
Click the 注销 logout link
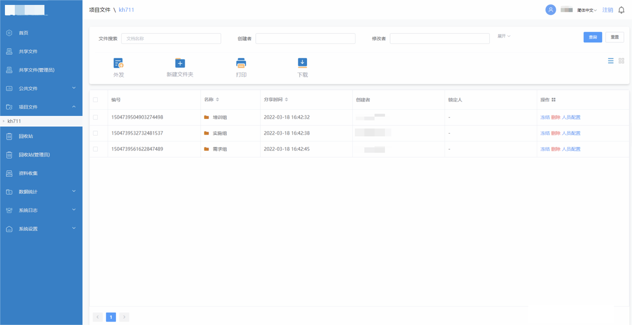pyautogui.click(x=607, y=10)
